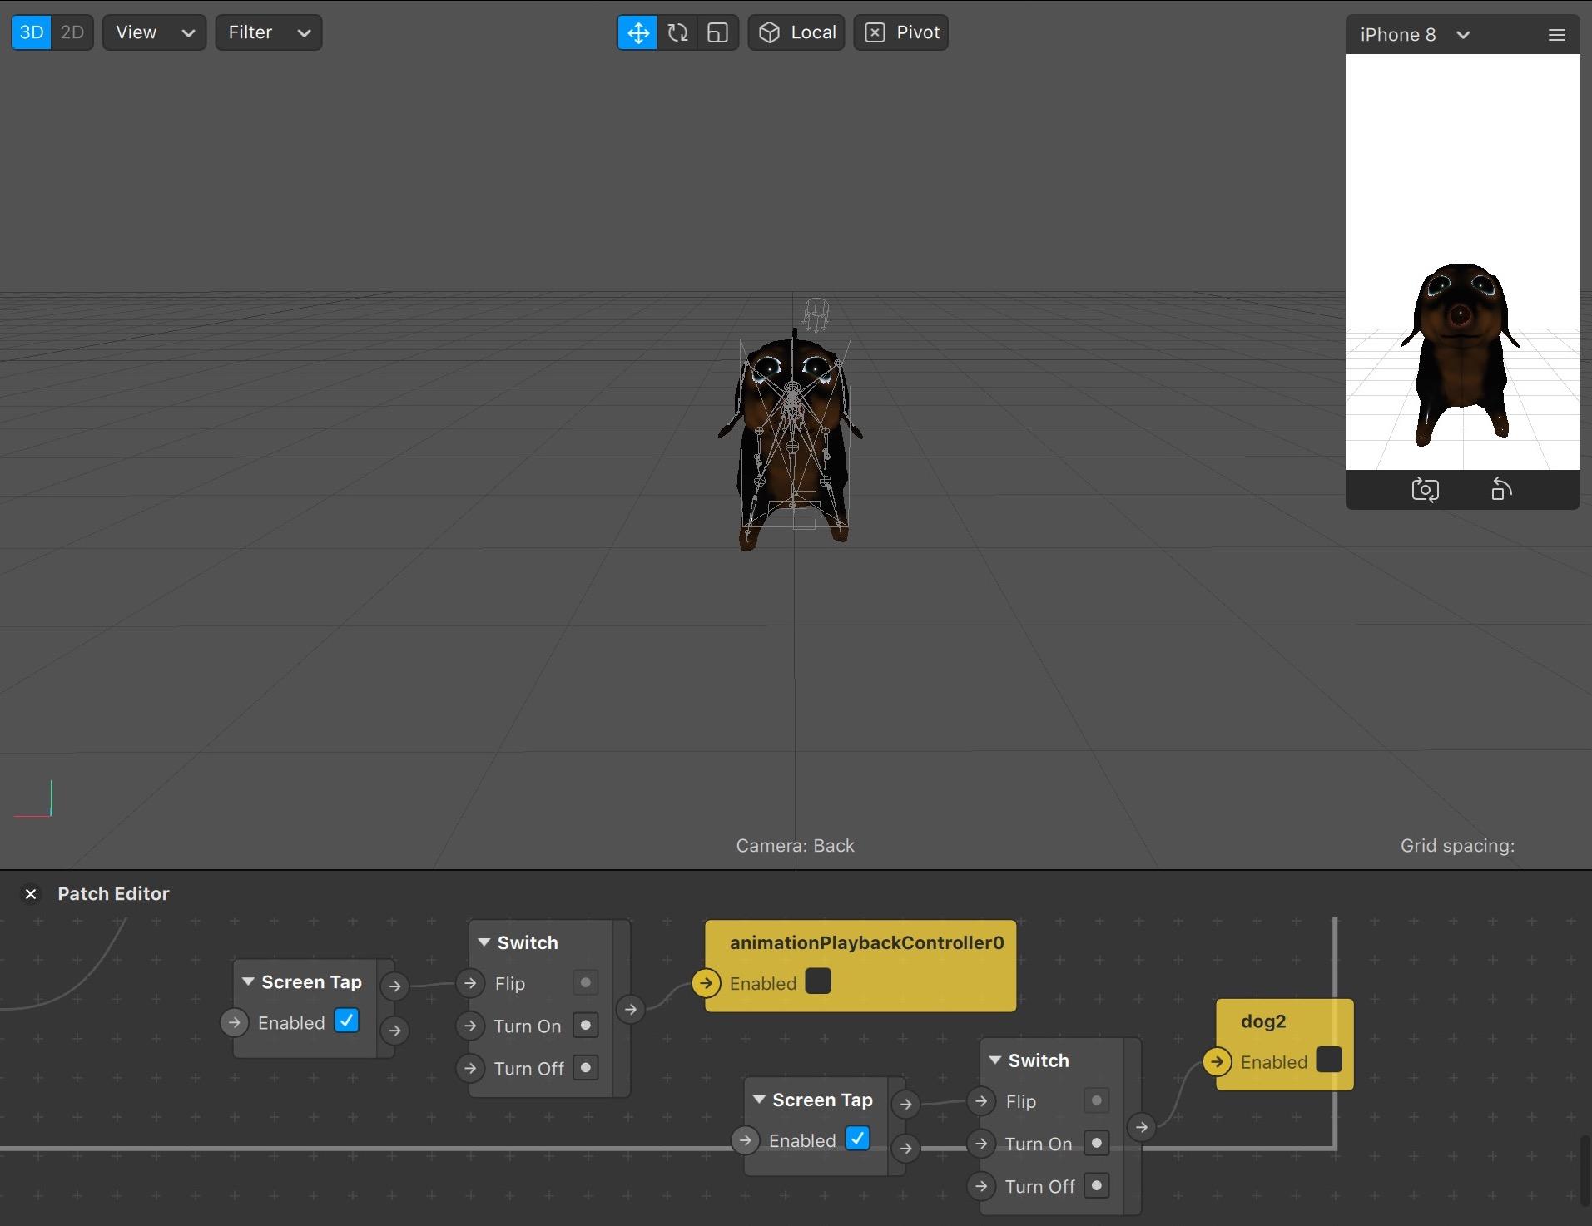Open the simulator hamburger menu
Screen dimensions: 1592x1226
pos(1556,35)
